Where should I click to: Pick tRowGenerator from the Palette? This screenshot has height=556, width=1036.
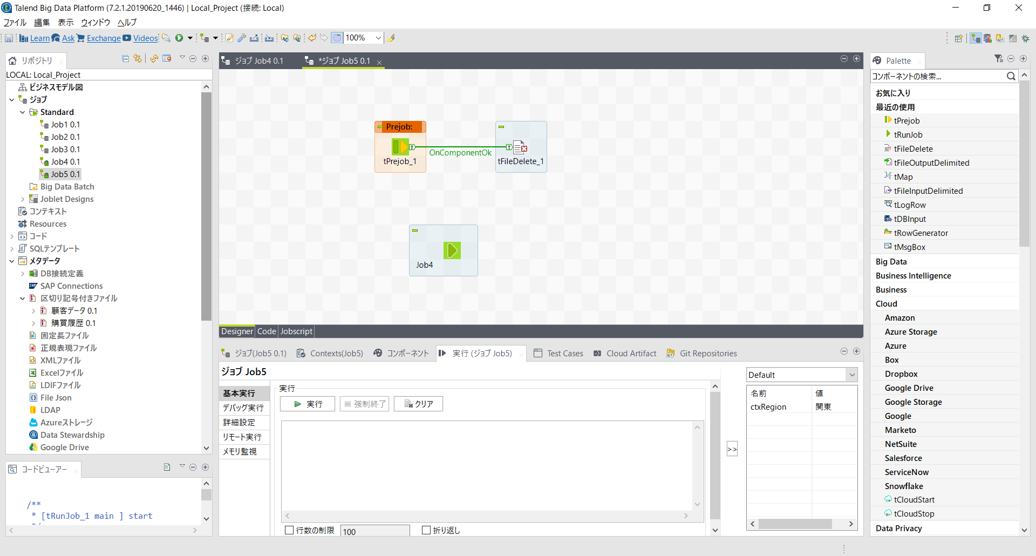click(x=921, y=233)
